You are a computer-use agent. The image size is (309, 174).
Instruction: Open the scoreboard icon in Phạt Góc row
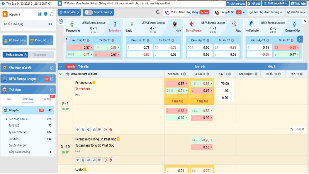click(x=100, y=160)
